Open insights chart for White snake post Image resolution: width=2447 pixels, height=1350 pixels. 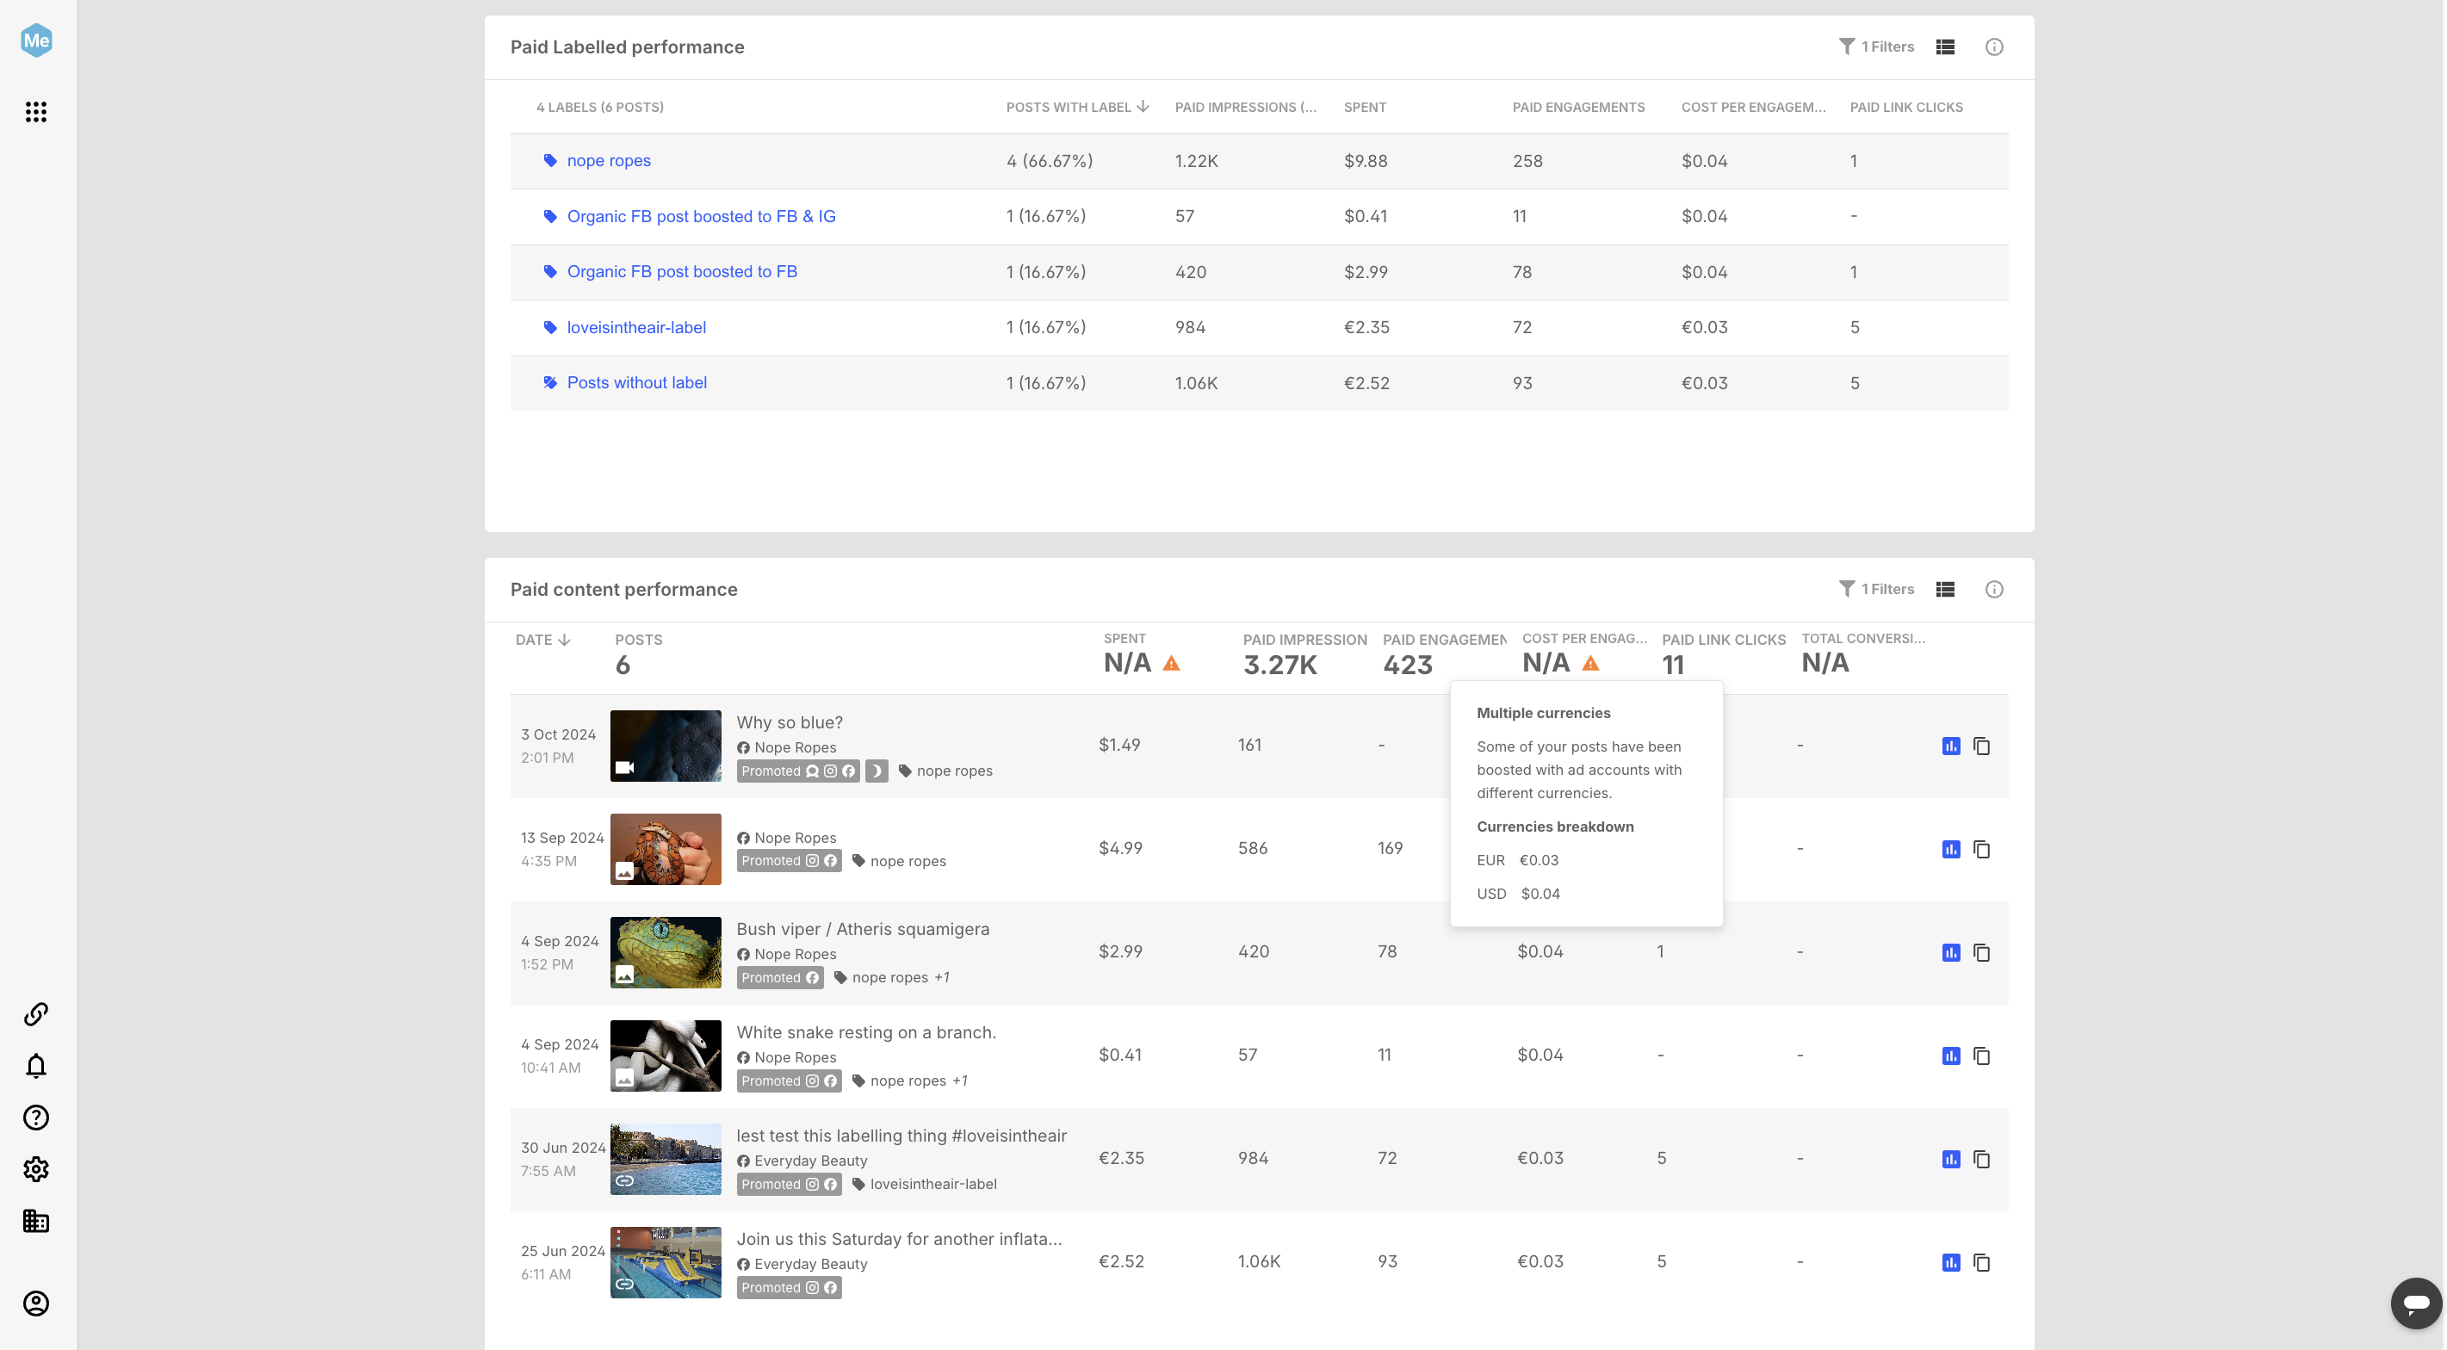1951,1056
